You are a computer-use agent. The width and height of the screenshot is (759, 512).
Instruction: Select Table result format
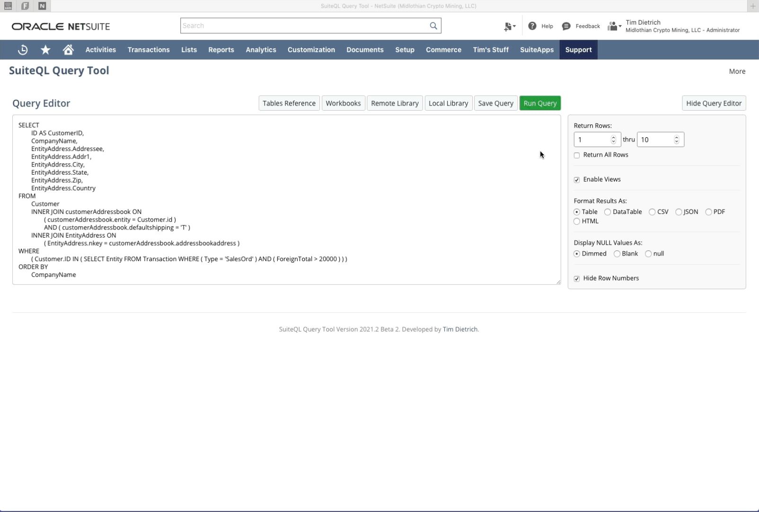coord(577,212)
